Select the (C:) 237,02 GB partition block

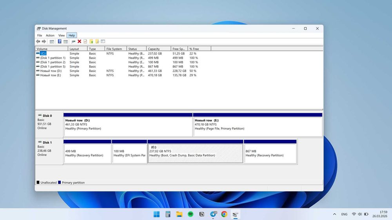click(x=195, y=151)
